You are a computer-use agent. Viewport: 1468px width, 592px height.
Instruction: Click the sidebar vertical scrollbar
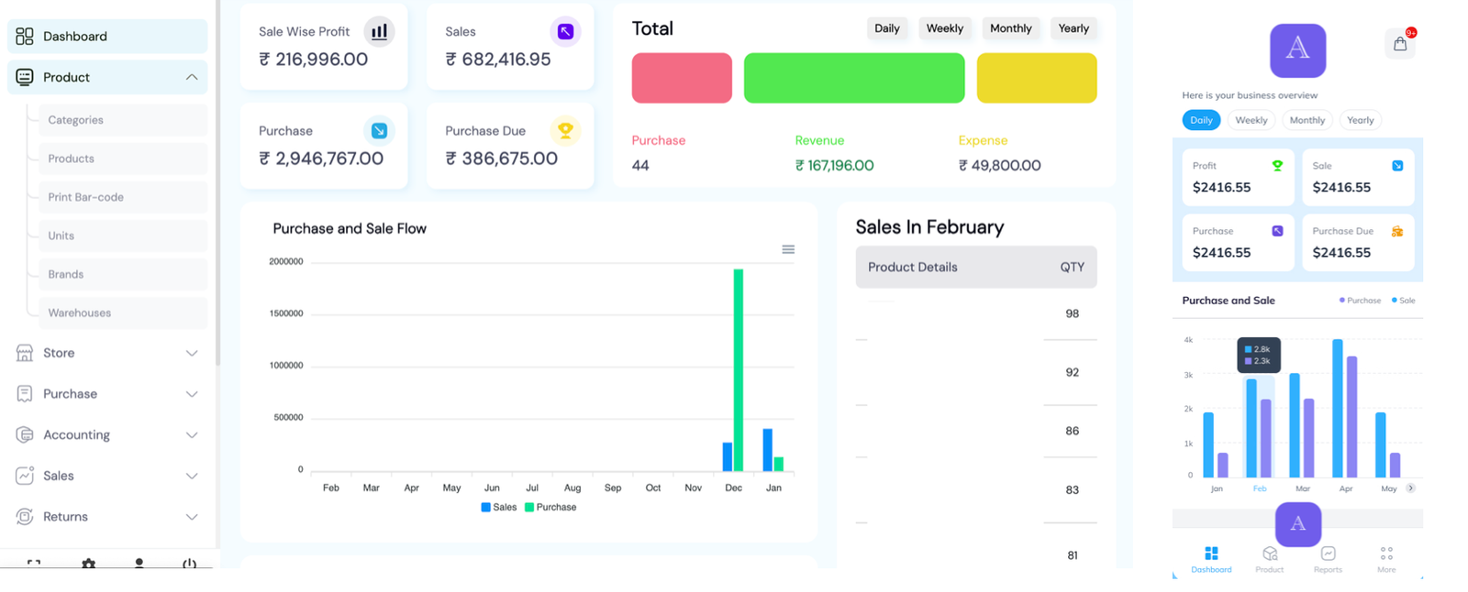tap(217, 183)
